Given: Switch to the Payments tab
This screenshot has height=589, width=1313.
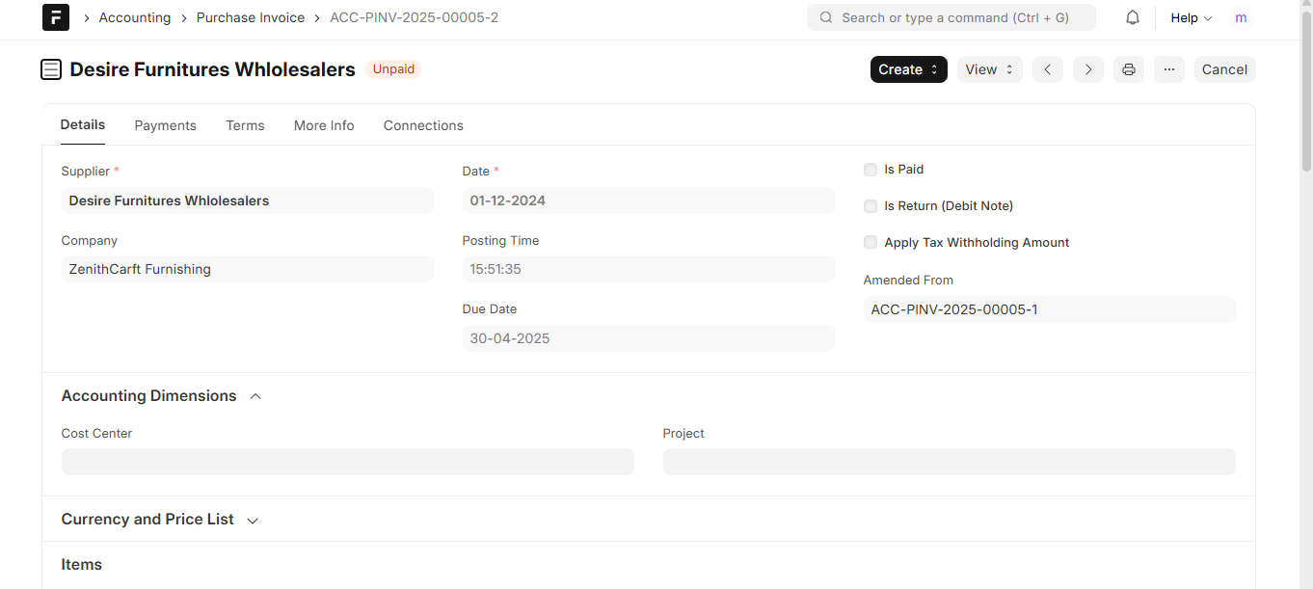Looking at the screenshot, I should [x=166, y=125].
